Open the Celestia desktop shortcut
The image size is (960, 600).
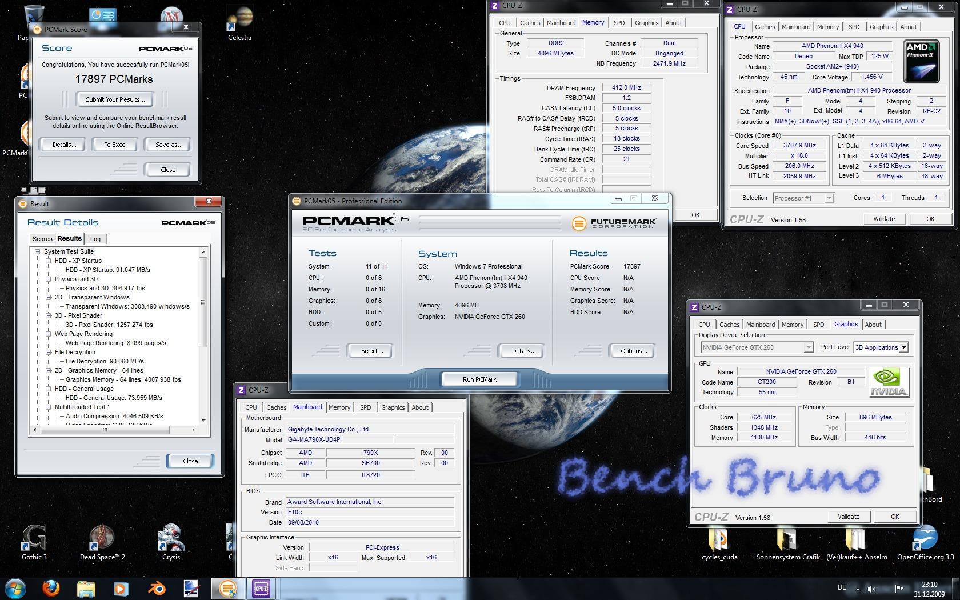tap(240, 24)
